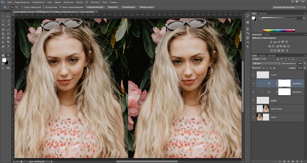307x163 pixels.
Task: Select the Lasso tool
Action: click(3, 21)
